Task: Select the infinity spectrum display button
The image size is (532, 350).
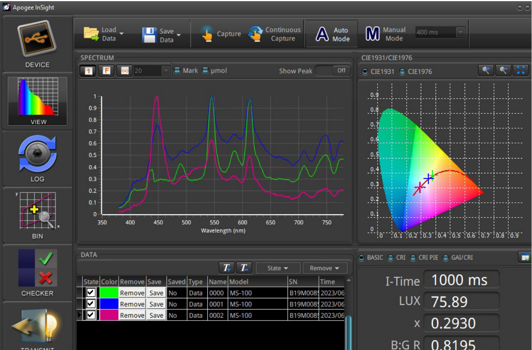Action: click(x=124, y=71)
